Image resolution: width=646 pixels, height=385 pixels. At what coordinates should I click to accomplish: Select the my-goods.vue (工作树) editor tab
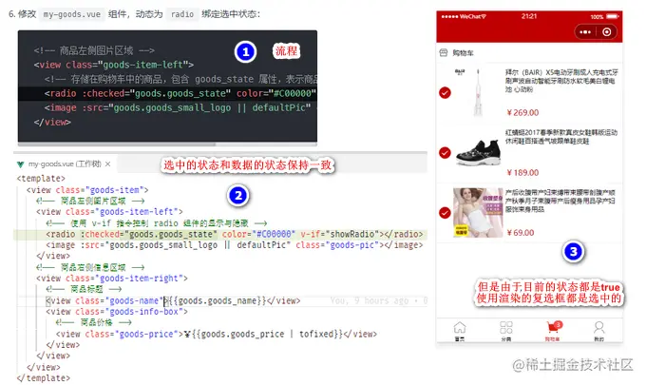pos(65,164)
